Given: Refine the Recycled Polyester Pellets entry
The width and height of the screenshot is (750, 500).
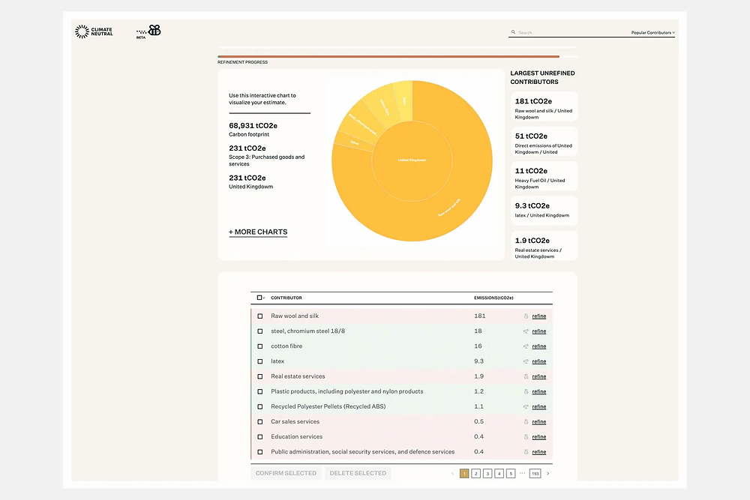Looking at the screenshot, I should [539, 407].
